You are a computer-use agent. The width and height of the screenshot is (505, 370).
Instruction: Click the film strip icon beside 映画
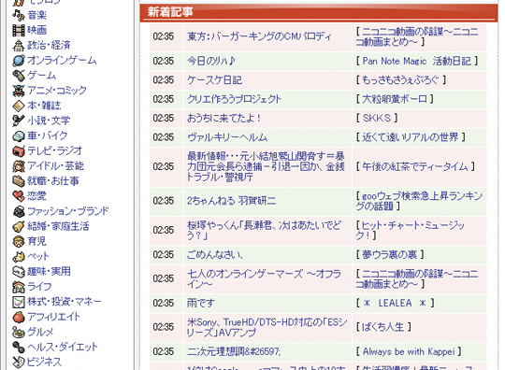point(19,30)
